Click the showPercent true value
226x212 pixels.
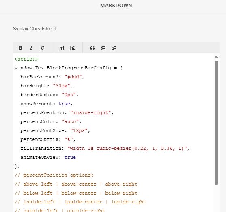click(64, 104)
